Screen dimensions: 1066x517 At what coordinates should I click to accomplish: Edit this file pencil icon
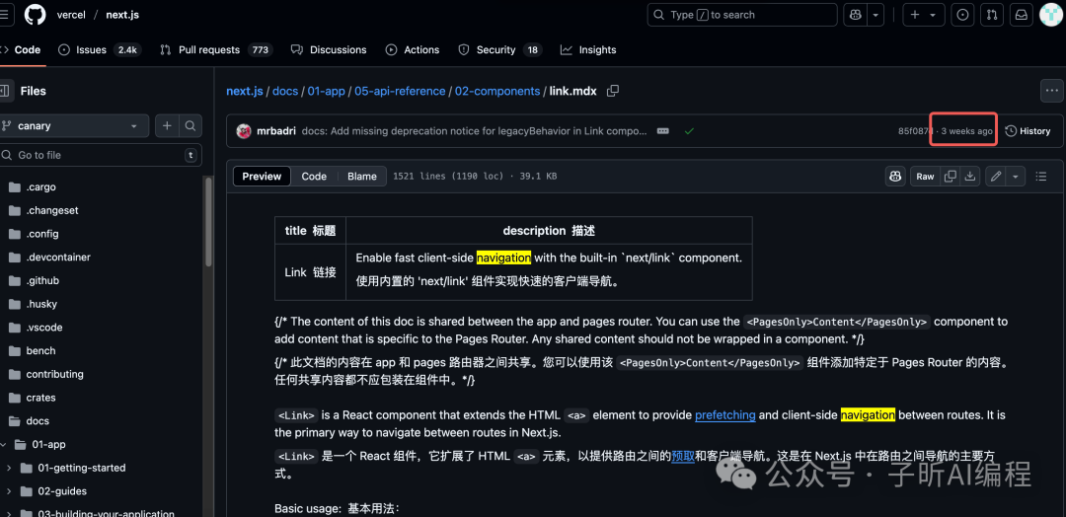(996, 176)
